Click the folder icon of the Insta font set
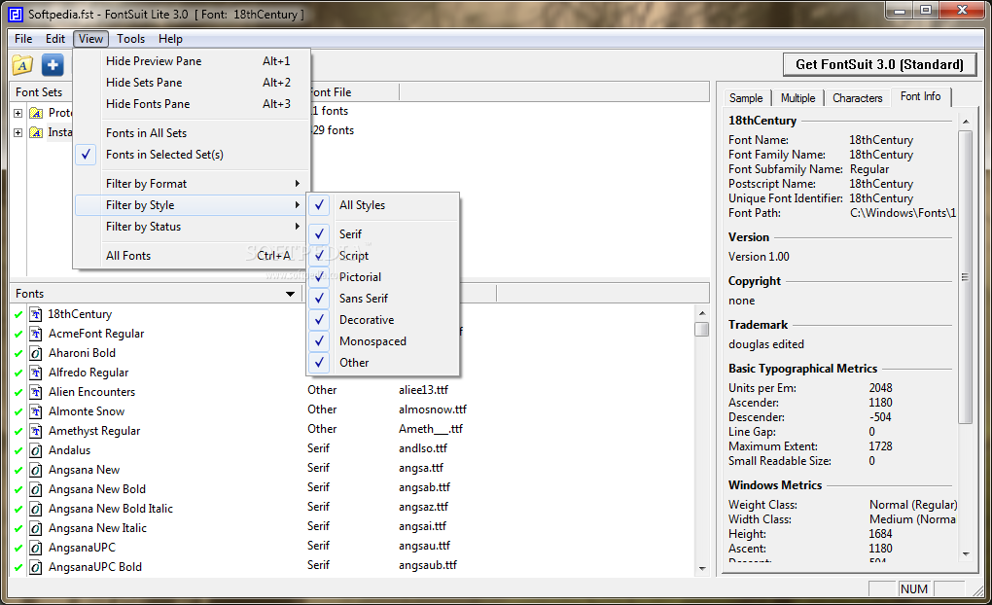992x605 pixels. pos(36,132)
